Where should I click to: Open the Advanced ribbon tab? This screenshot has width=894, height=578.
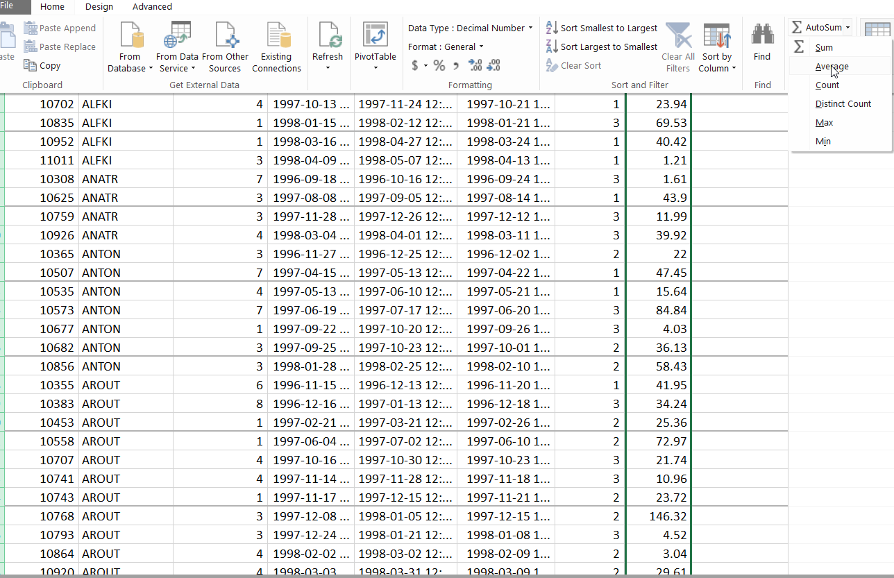(152, 7)
